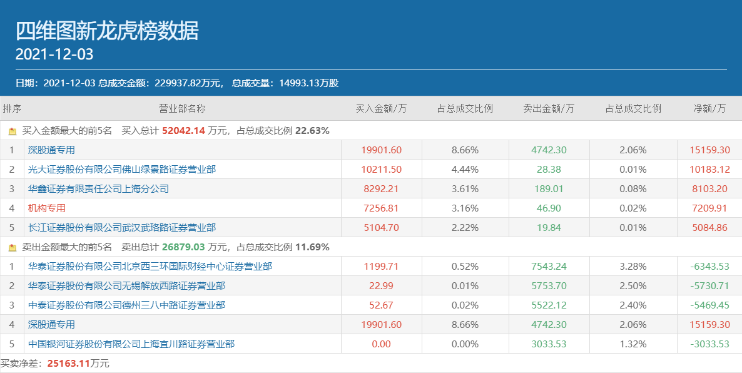This screenshot has width=742, height=373.
Task: Open 中国银河证券上海宜川路证券营业部 link
Action: pyautogui.click(x=131, y=344)
